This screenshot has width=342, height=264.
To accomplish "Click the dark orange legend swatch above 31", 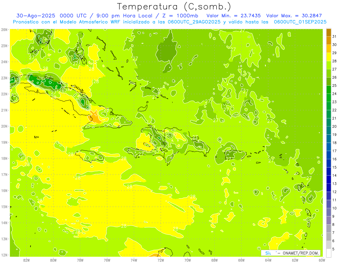I will [x=329, y=32].
